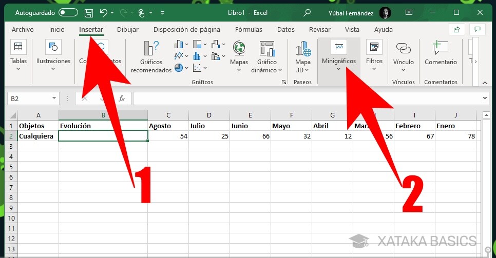This screenshot has height=258, width=496.
Task: Open the Filtros dropdown
Action: click(x=374, y=55)
